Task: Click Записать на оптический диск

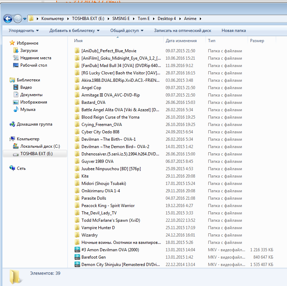Action: coord(182,31)
